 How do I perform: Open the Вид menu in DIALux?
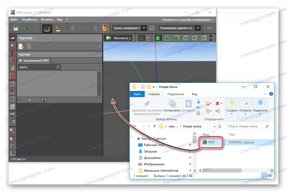coord(60,19)
